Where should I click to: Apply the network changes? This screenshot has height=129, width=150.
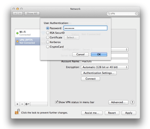[x=129, y=113]
